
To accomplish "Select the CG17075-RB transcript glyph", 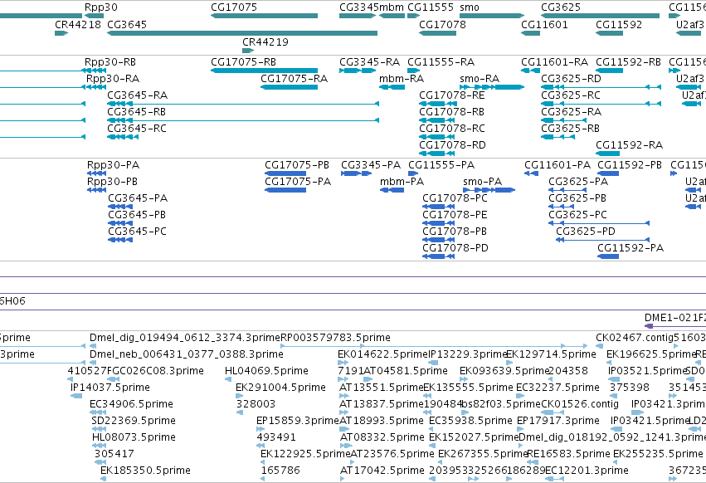I will point(264,71).
